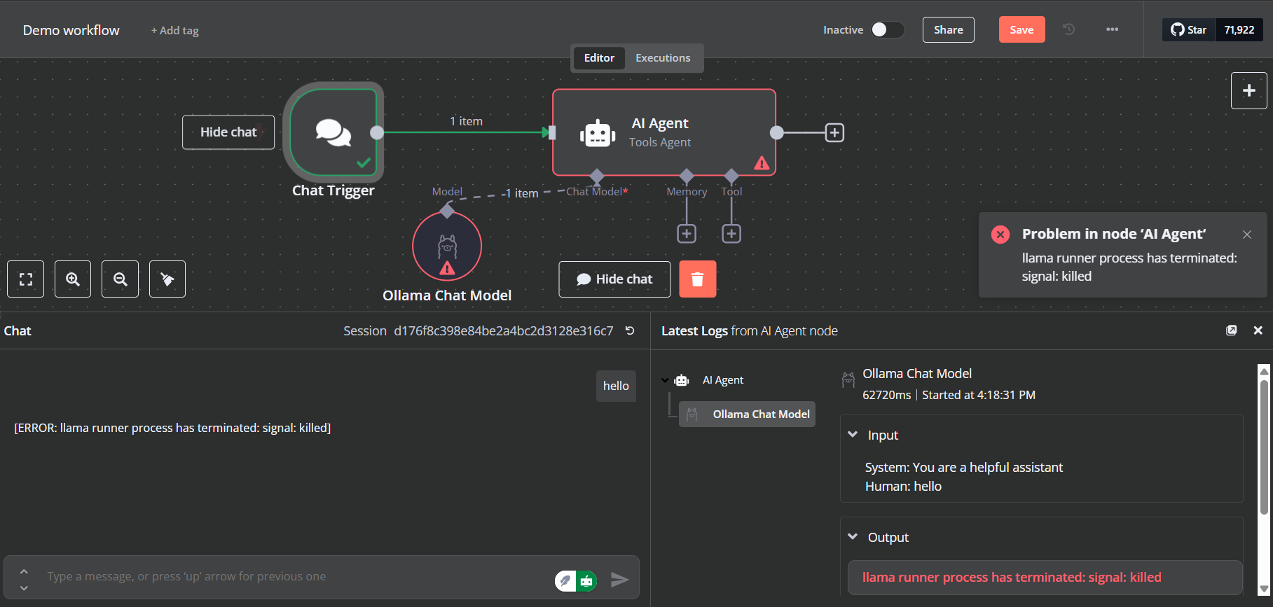Toggle the switch in chat input
The width and height of the screenshot is (1273, 607).
pos(576,580)
